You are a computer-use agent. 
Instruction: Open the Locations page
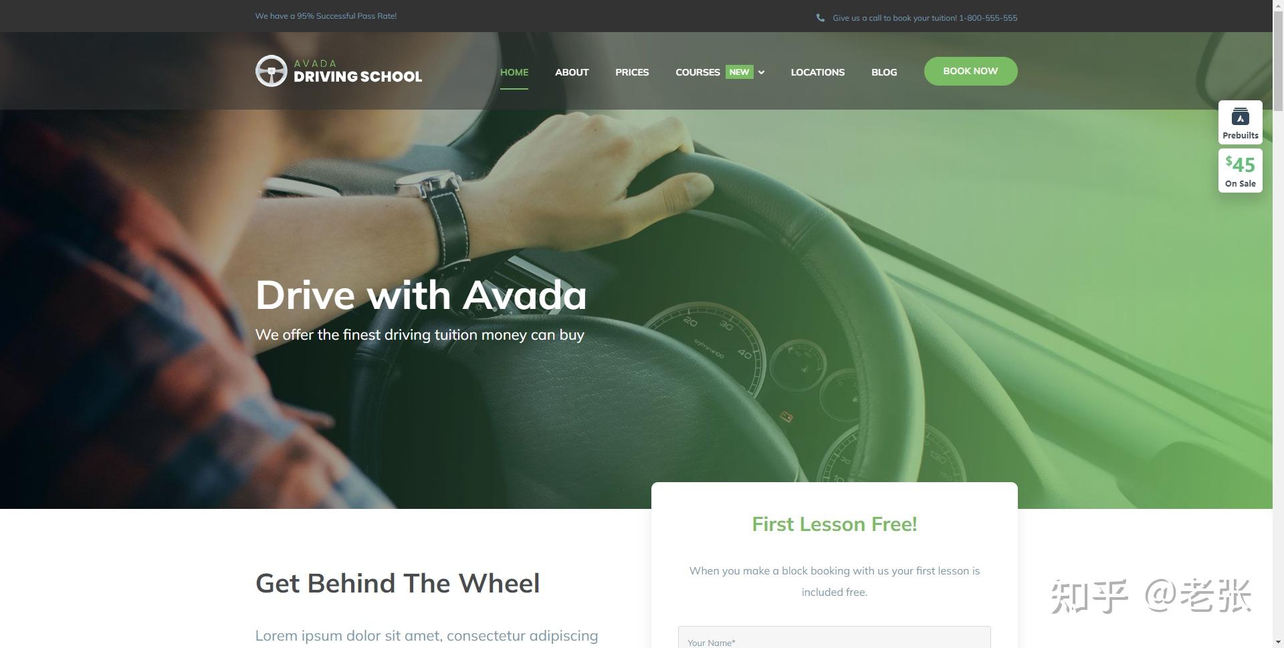pos(818,72)
